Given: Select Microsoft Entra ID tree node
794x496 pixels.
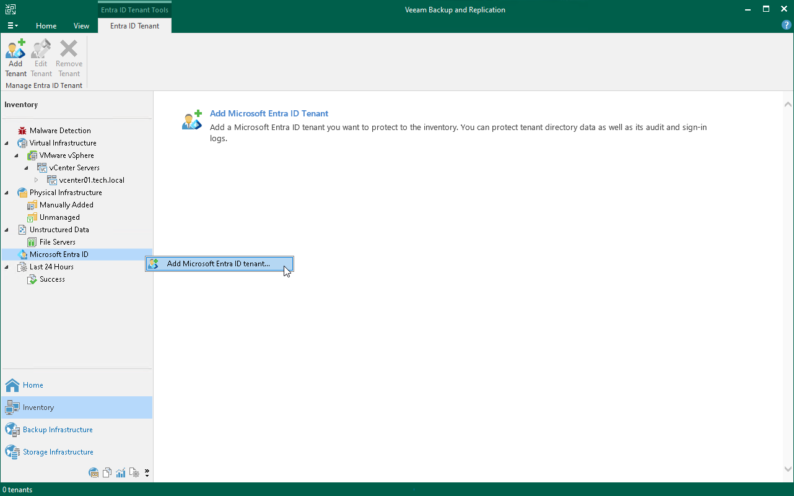Looking at the screenshot, I should (59, 255).
